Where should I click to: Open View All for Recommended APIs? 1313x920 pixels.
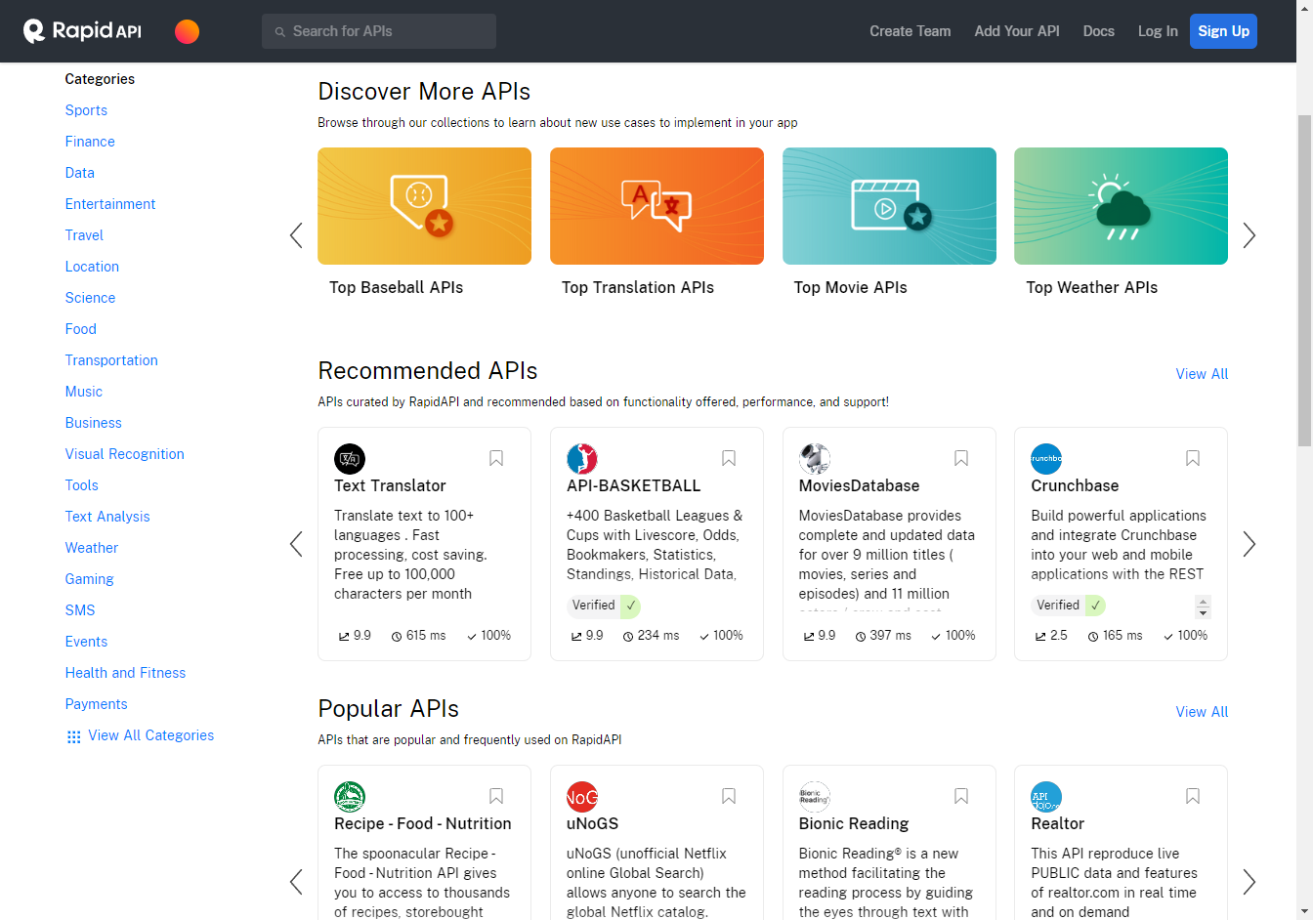coord(1202,374)
